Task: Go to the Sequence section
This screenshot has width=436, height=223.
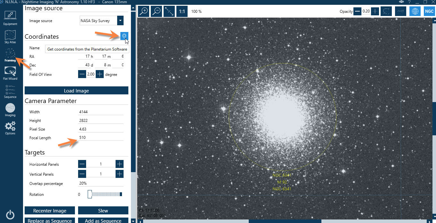Action: pos(10,91)
